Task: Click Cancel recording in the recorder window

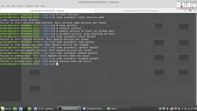Action: 75,98
